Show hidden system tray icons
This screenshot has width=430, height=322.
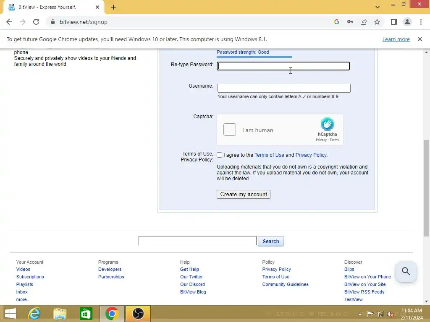tap(360, 314)
